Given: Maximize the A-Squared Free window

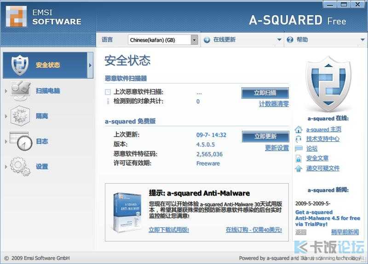Looking at the screenshot, I should coord(344,5).
